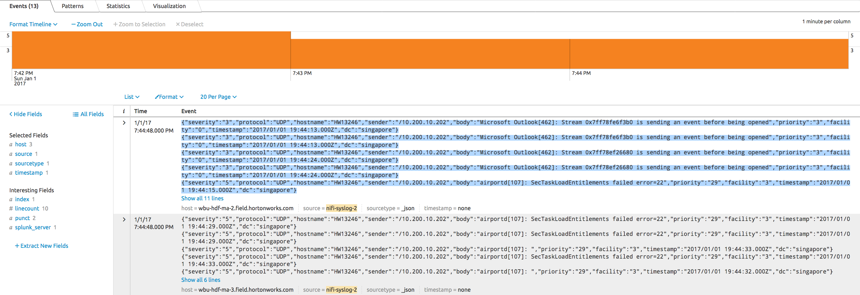Toggle the highlighted nifi-syslog-2 source value
The width and height of the screenshot is (860, 295).
tap(341, 208)
